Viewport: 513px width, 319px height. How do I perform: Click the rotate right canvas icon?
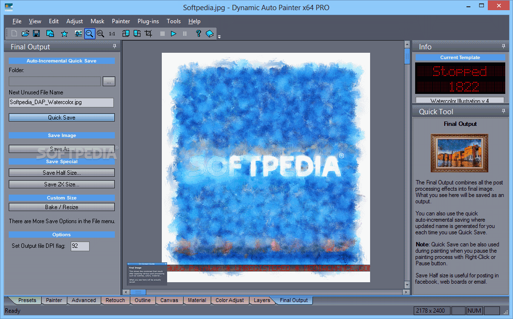pyautogui.click(x=137, y=33)
